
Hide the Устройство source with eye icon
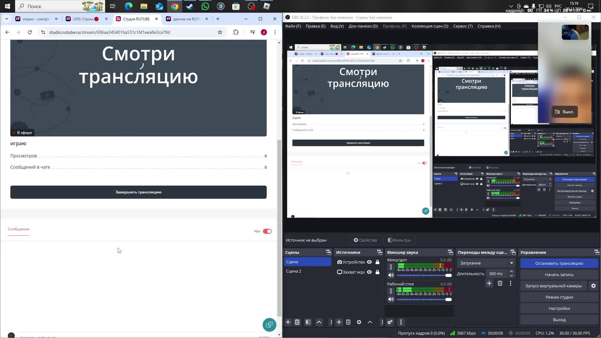[369, 262]
